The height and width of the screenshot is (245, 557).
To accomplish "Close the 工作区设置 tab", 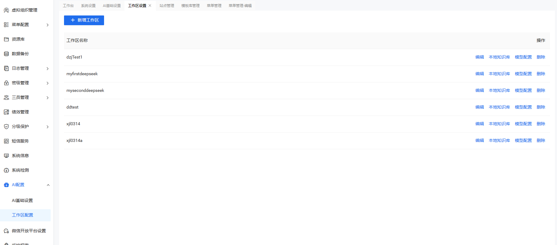I will [x=150, y=5].
